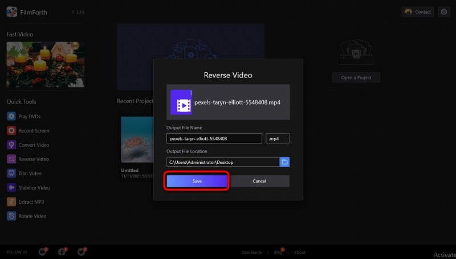This screenshot has height=259, width=456.
Task: Select the Record Screen label
Action: coord(34,131)
